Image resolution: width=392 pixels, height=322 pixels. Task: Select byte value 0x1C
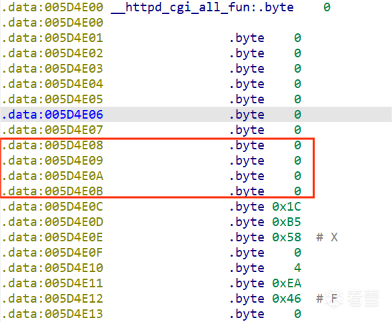[x=287, y=207]
